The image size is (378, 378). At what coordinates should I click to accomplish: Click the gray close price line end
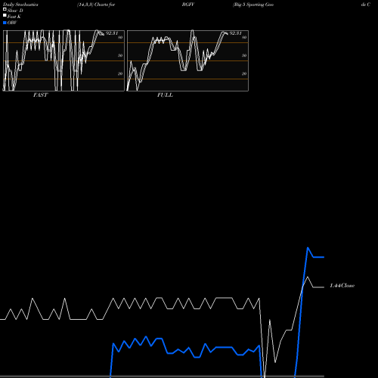tap(324, 287)
